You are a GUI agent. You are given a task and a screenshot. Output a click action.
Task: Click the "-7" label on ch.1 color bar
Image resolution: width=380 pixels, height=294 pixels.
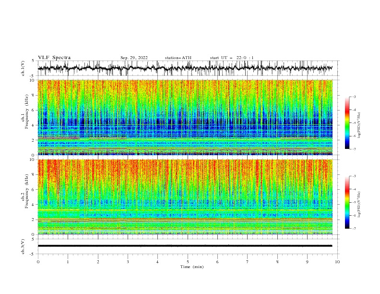(354, 149)
